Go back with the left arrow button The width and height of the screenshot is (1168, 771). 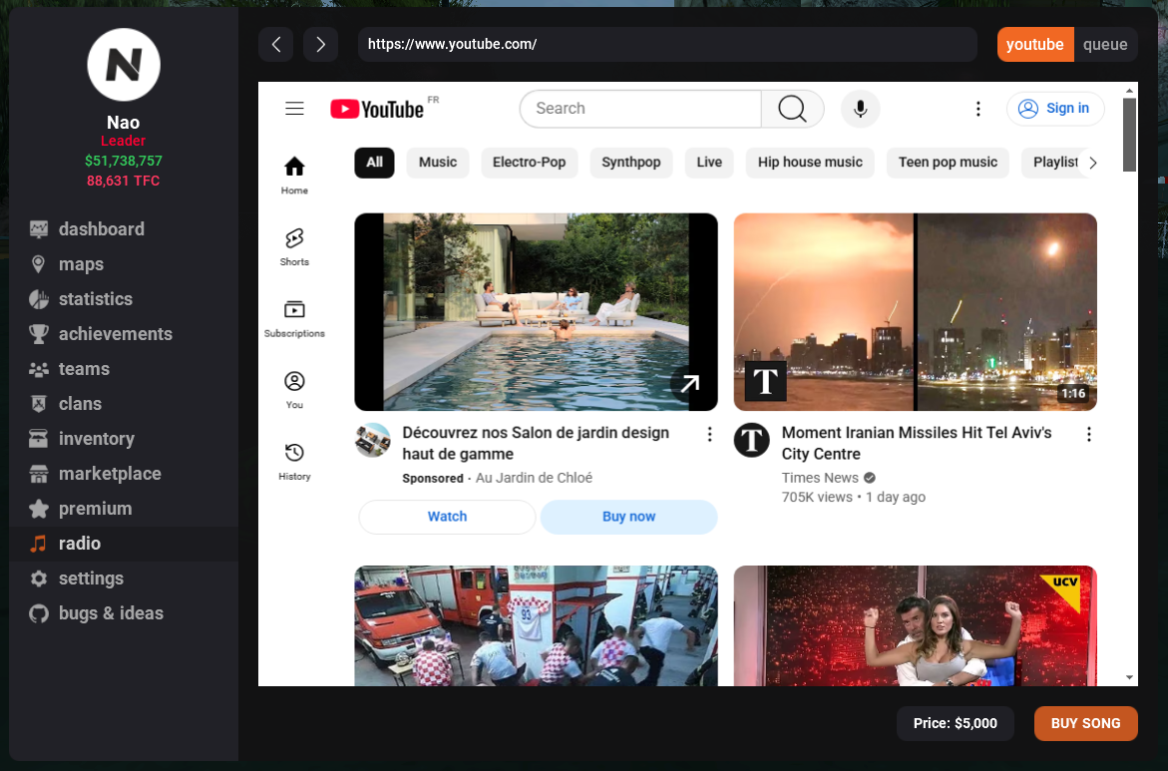coord(275,45)
